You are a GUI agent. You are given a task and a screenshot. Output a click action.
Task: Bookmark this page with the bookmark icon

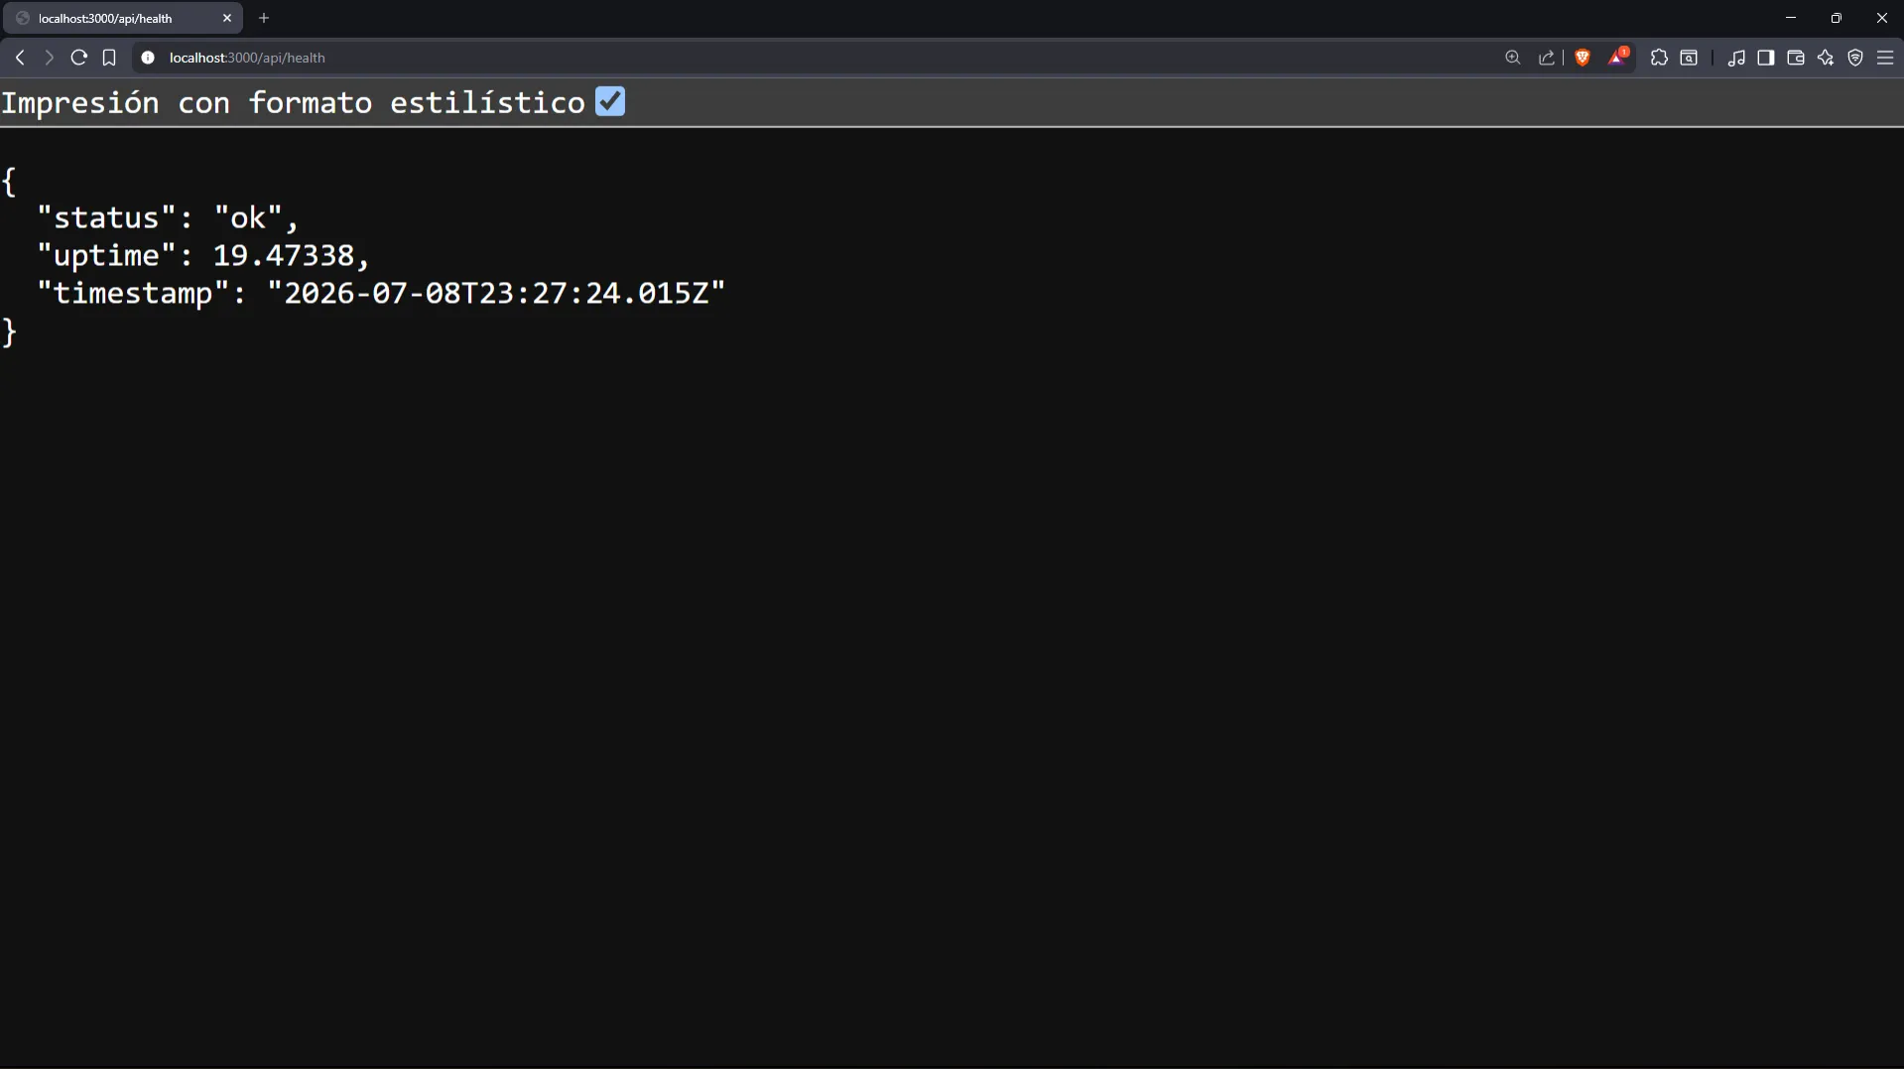point(109,58)
